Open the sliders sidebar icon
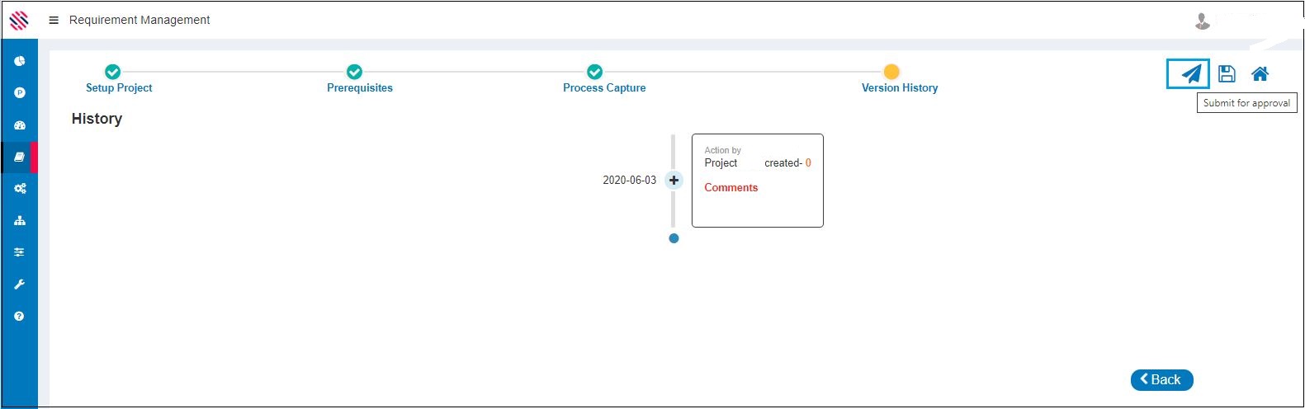Screen dimensions: 1305x409 coord(20,252)
